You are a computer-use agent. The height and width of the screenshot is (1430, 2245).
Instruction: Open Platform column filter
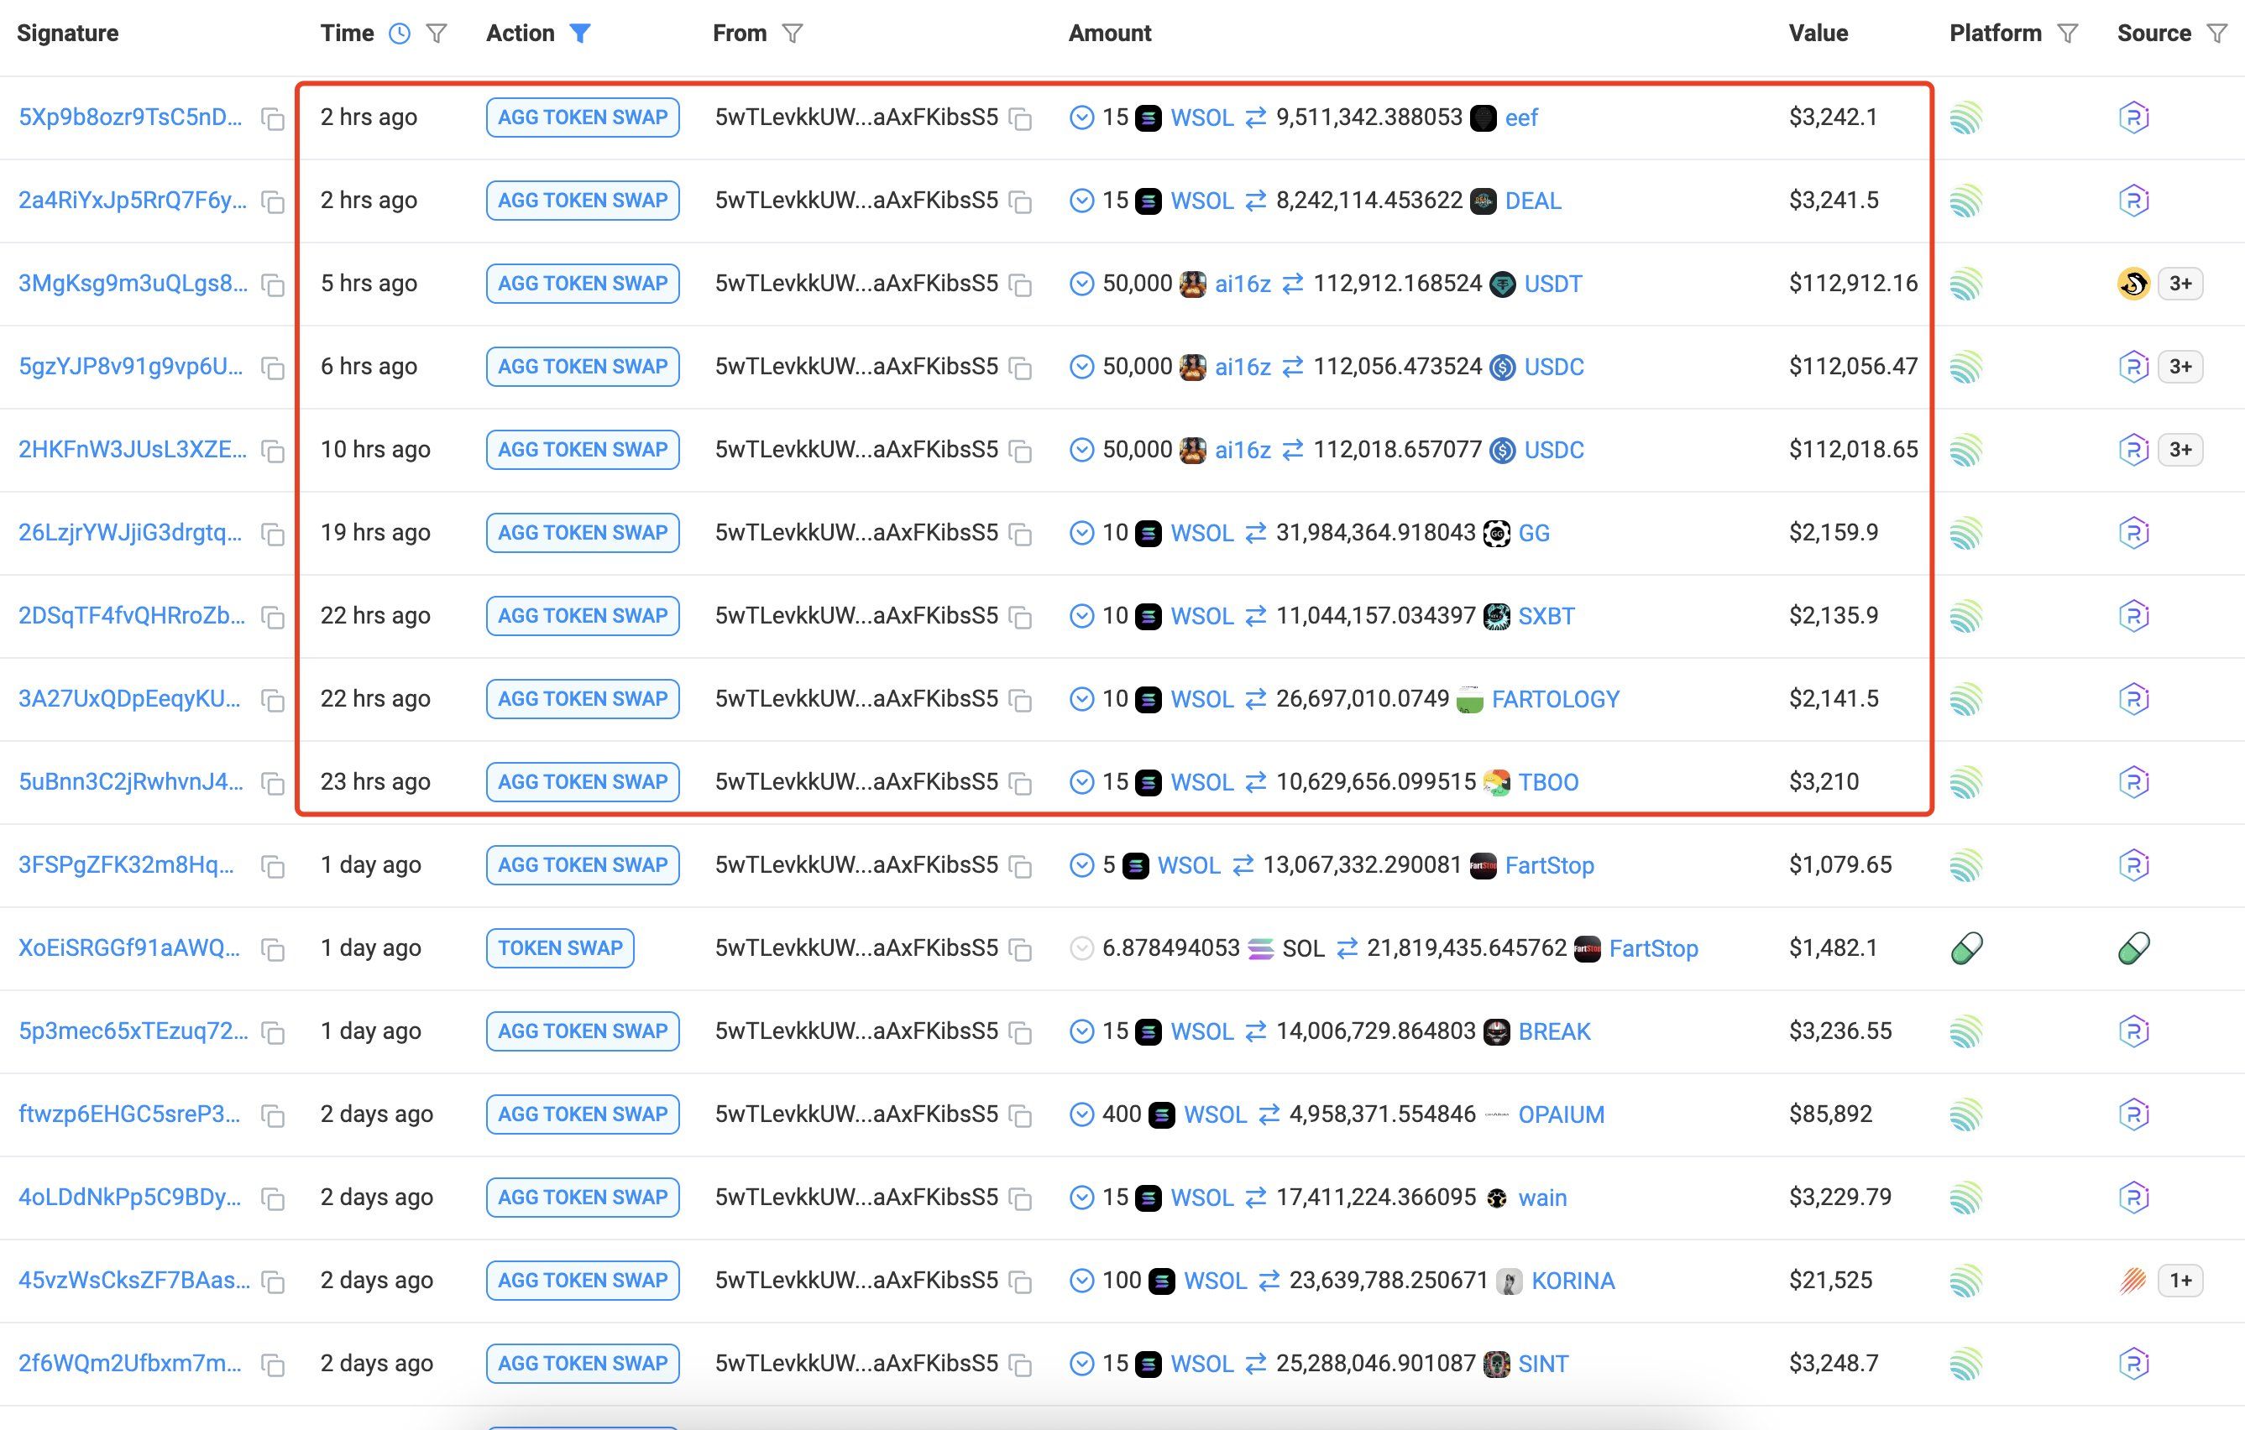2068,34
